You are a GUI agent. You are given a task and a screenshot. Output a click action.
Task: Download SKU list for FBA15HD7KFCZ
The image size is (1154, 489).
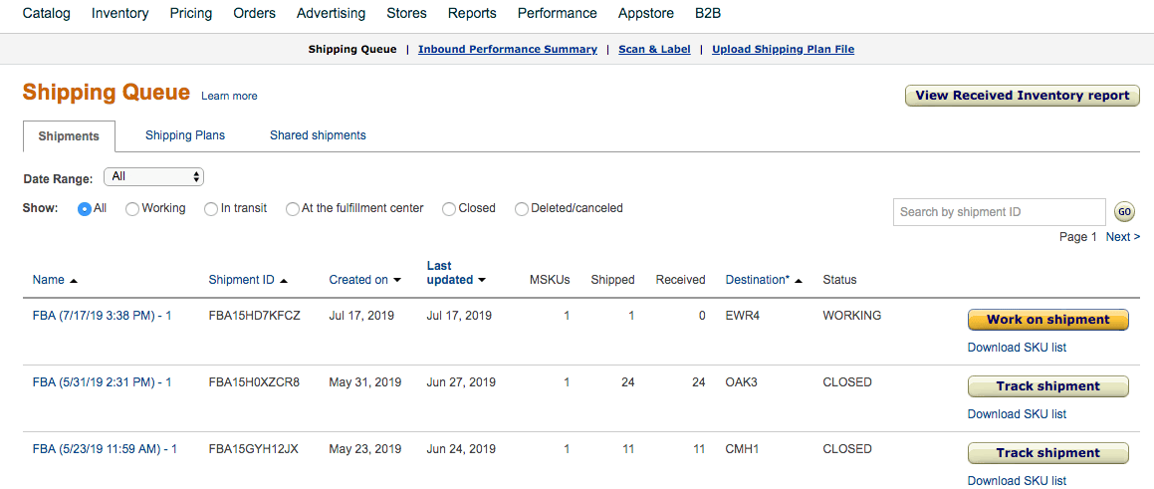[1017, 348]
